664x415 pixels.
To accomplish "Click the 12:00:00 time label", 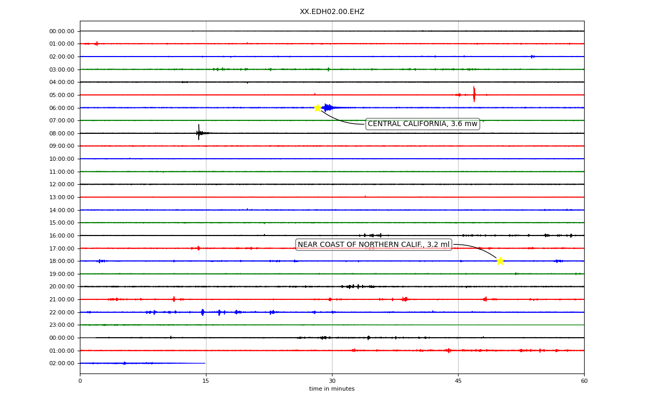I will point(62,185).
